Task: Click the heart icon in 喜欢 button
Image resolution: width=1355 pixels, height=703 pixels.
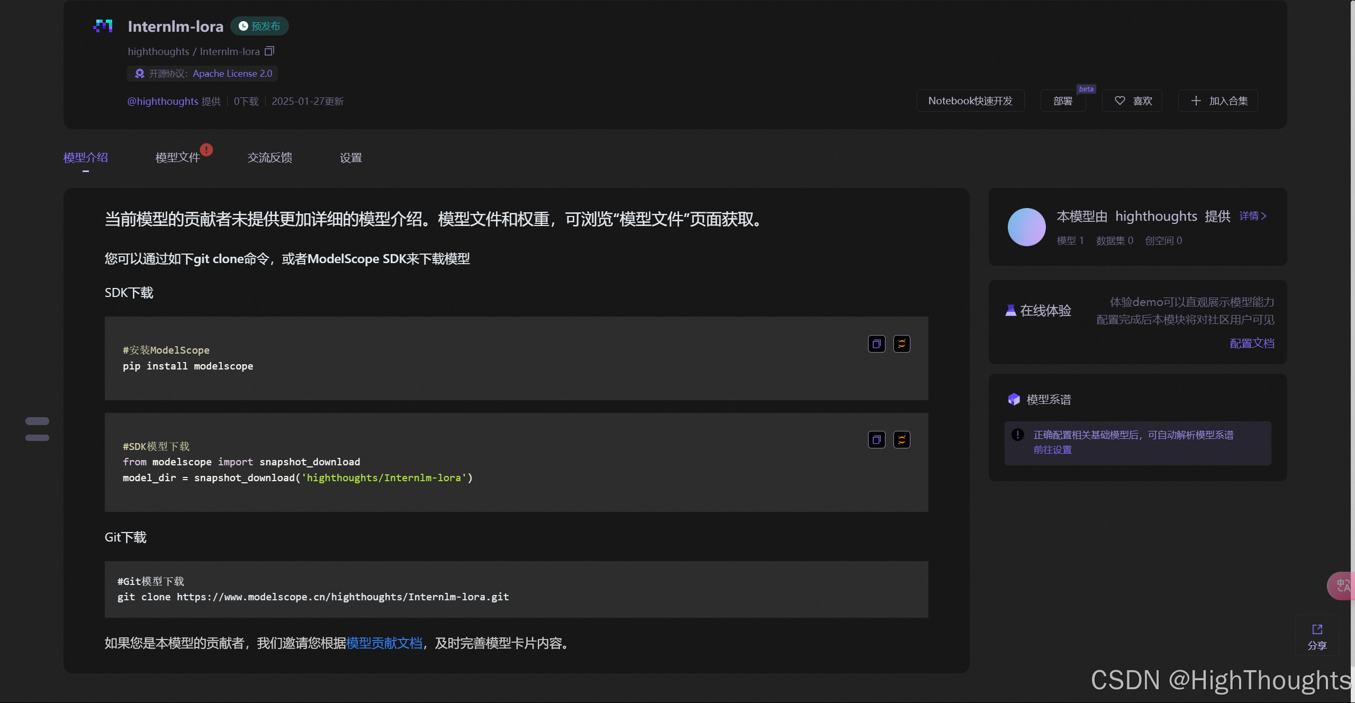Action: 1120,101
